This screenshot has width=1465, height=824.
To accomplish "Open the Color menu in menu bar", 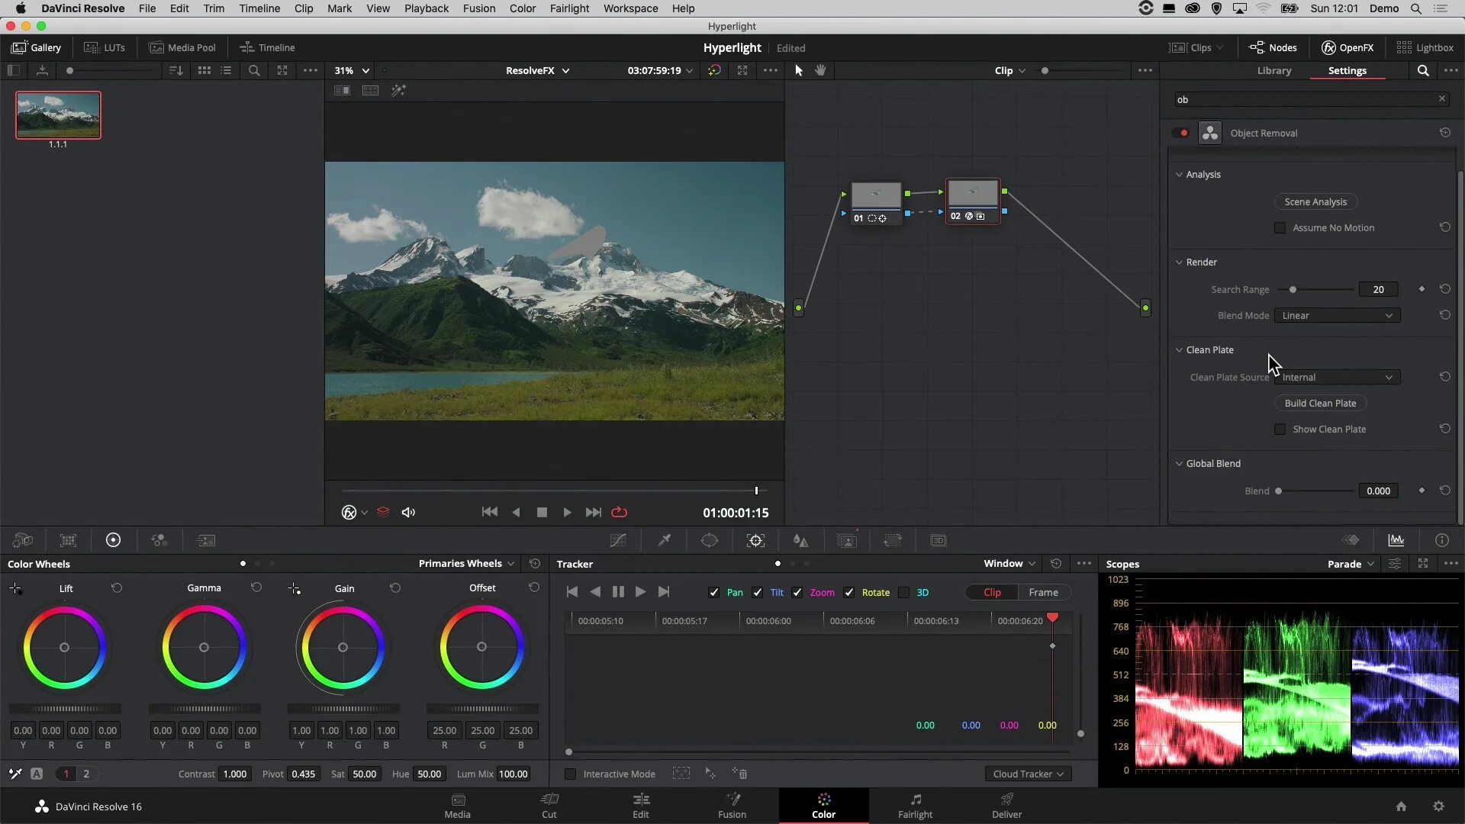I will click(x=522, y=8).
